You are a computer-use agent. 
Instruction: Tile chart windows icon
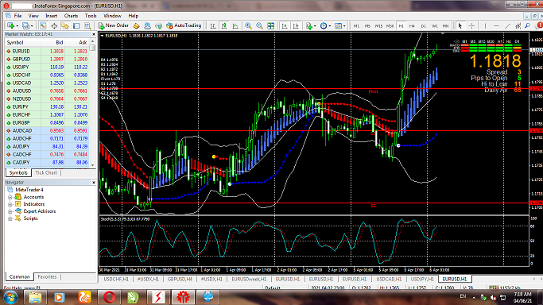point(271,25)
